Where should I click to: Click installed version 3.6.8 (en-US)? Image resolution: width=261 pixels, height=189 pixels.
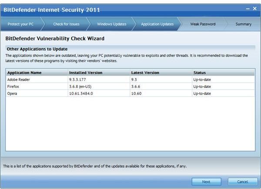pos(80,87)
